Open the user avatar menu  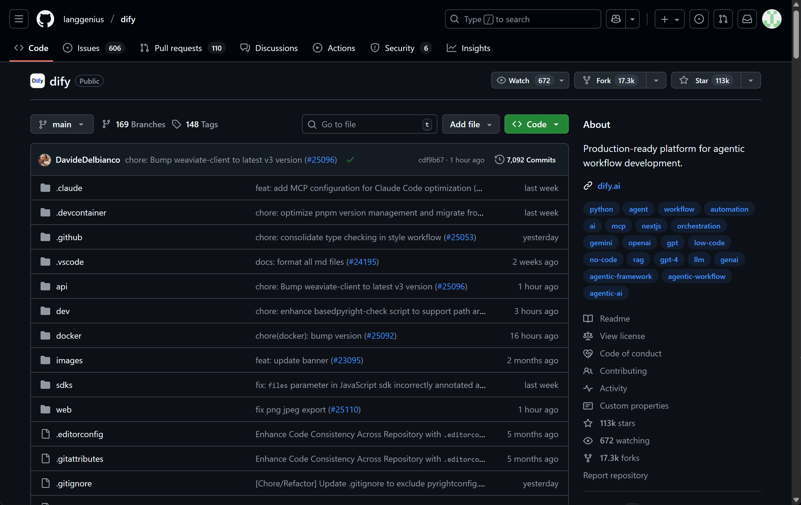[772, 19]
